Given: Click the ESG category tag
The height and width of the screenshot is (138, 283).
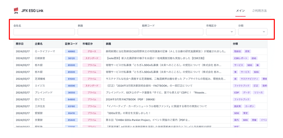Looking at the screenshot, I should [254, 58].
